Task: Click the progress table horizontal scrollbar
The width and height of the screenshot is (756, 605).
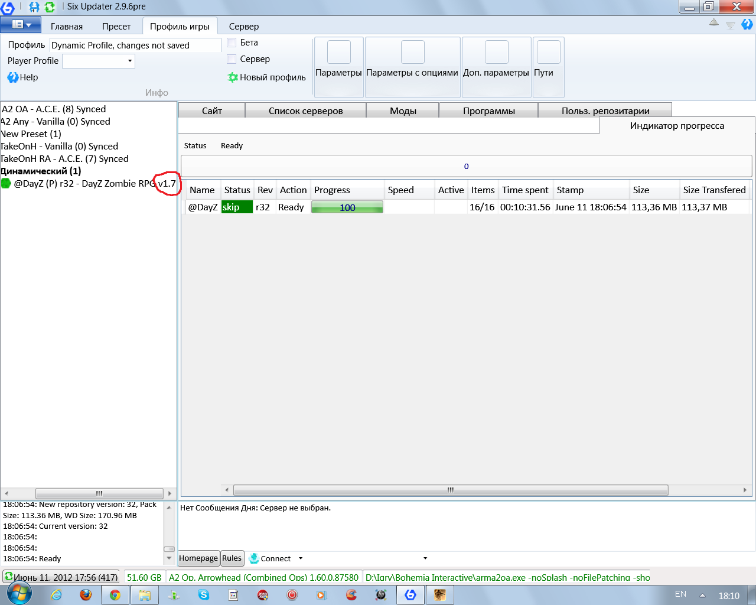Action: (451, 490)
